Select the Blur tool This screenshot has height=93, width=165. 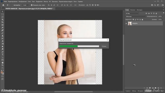point(2,47)
